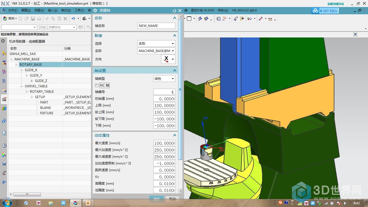Click the History clock icon in sidebar
Screen dimensions: 368x207
coord(4,146)
